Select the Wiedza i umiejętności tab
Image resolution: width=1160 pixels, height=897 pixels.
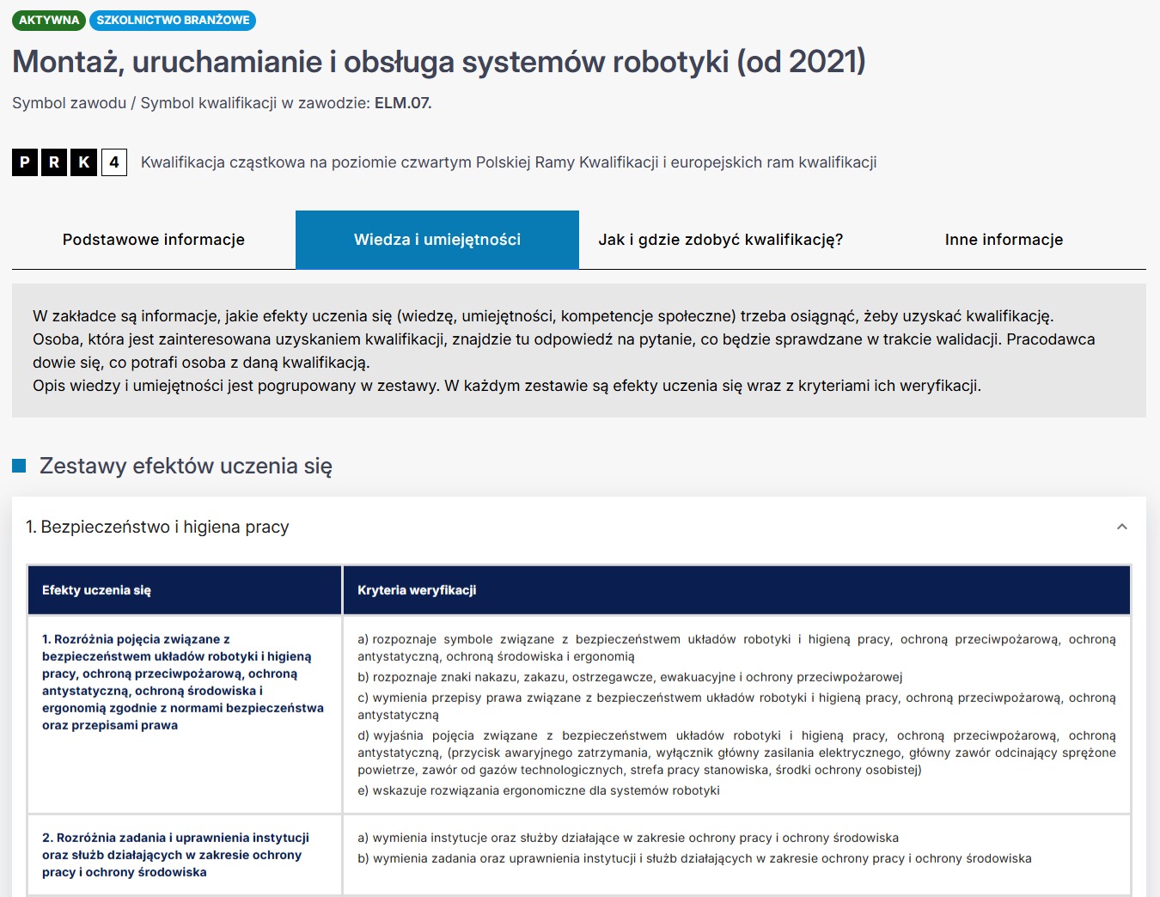pos(437,240)
